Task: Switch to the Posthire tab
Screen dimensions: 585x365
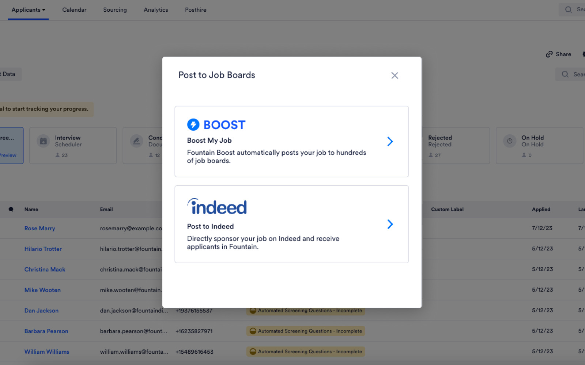Action: (x=196, y=10)
